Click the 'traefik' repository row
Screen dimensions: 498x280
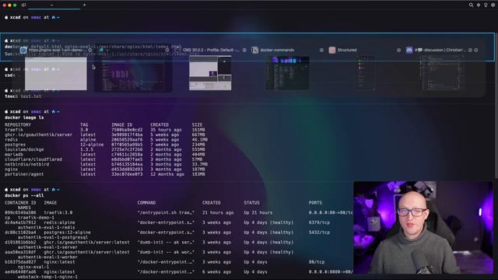(105, 130)
